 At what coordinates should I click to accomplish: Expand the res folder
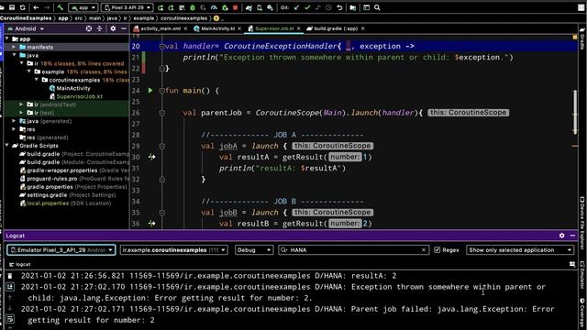point(14,129)
